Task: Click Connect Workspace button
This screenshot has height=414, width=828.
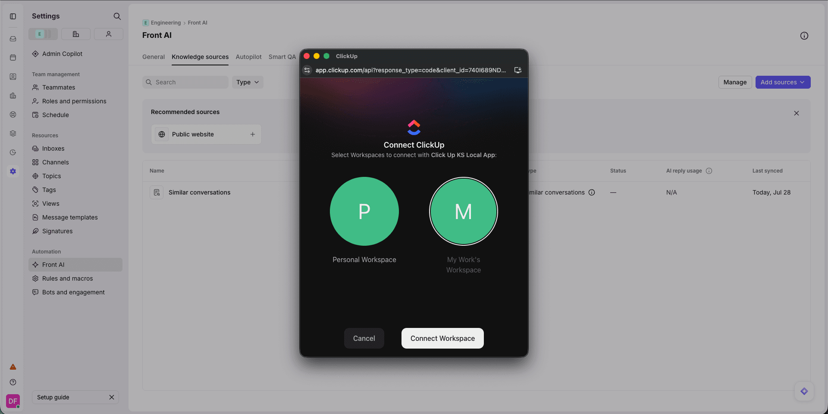Action: pos(442,338)
